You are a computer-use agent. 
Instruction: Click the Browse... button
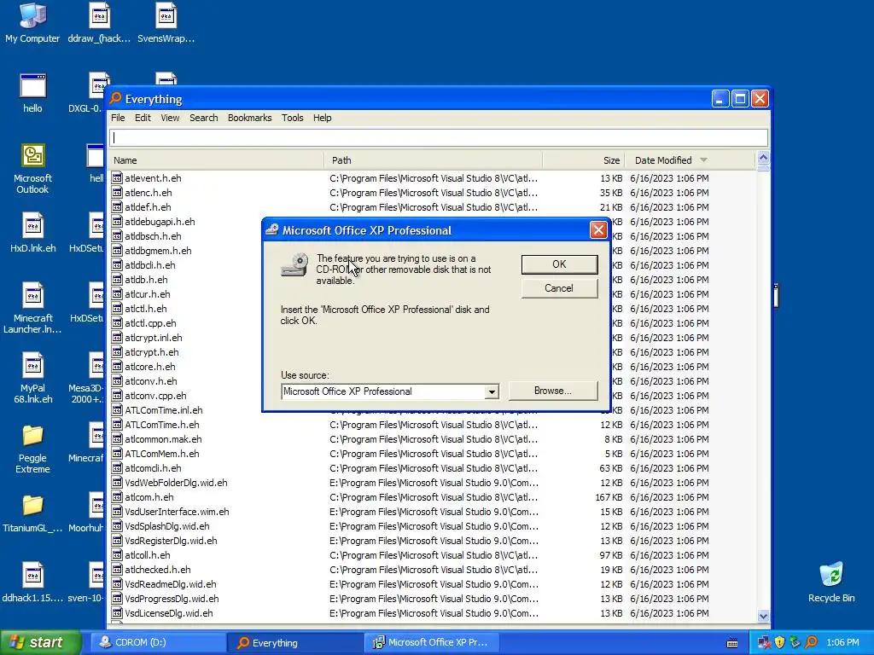point(553,391)
